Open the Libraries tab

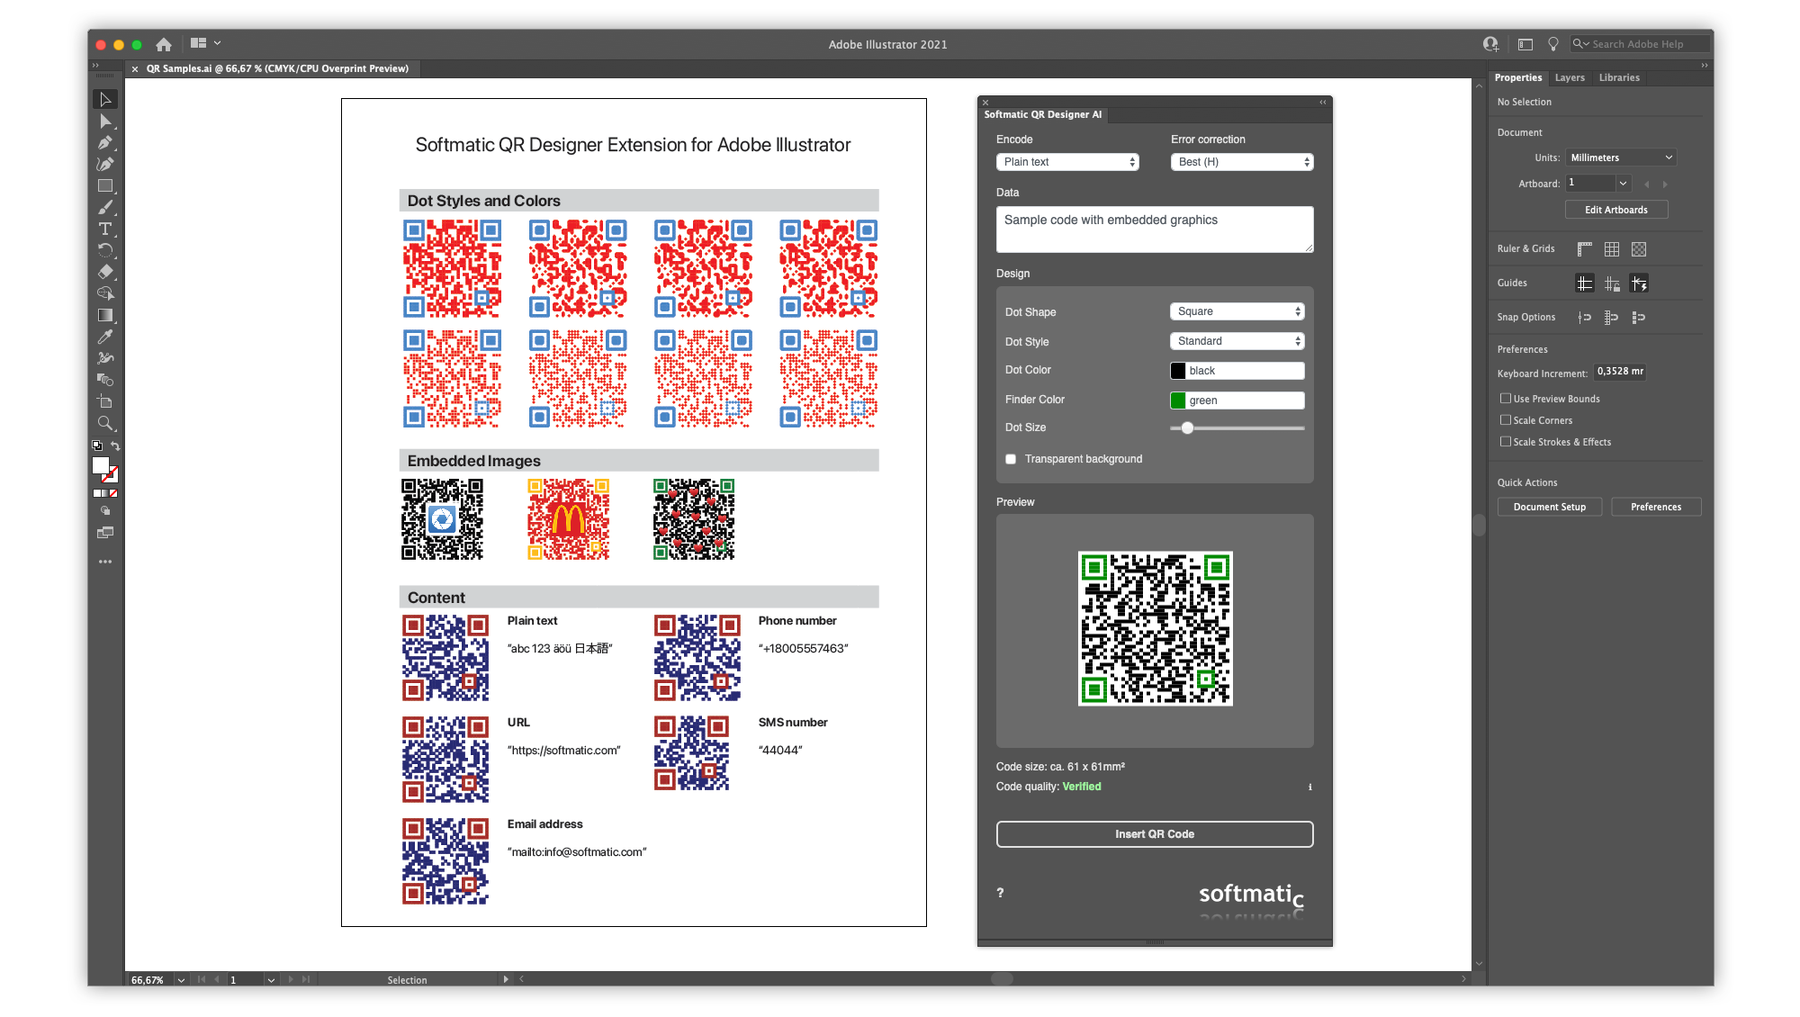[1618, 77]
